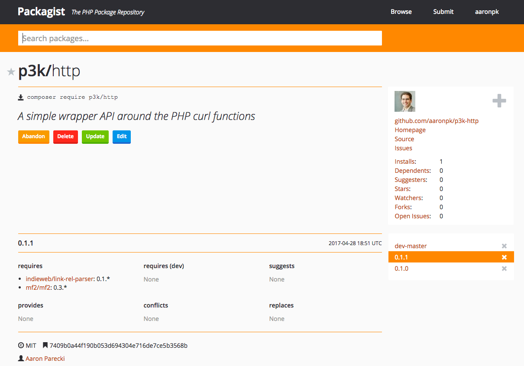Open the Stars link
The height and width of the screenshot is (366, 524).
[402, 189]
